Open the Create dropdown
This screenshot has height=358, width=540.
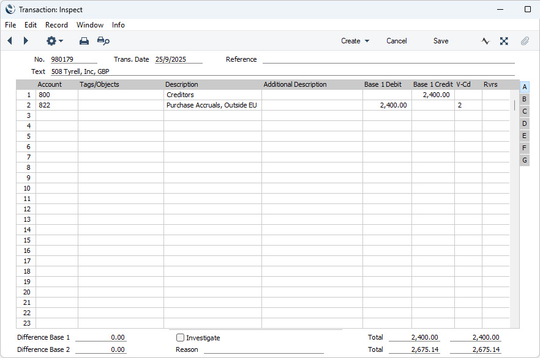coord(355,41)
